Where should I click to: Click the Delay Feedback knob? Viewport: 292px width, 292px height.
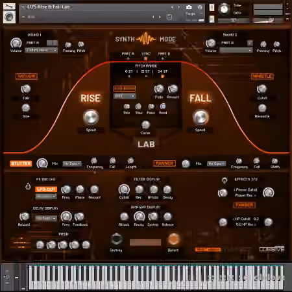79,217
